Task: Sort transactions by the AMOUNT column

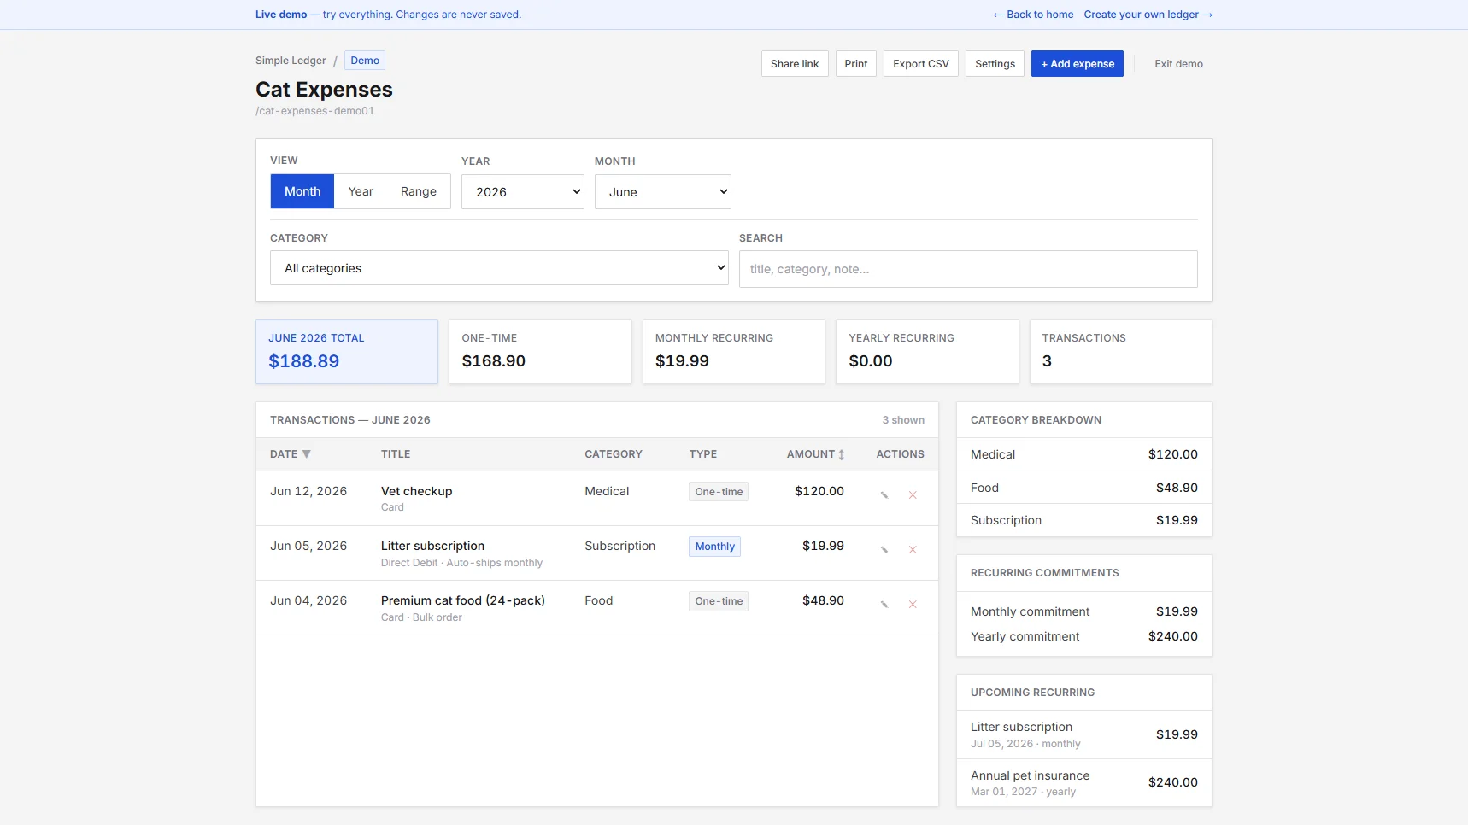Action: click(x=815, y=454)
